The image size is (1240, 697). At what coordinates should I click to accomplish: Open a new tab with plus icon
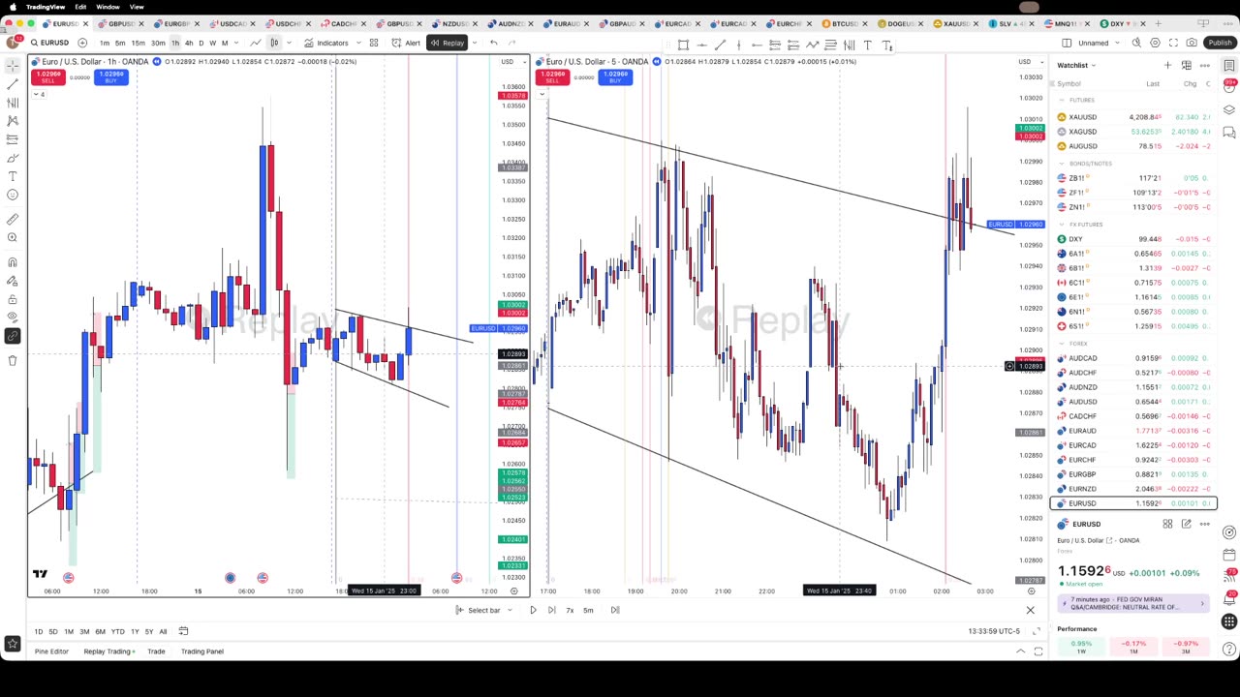[1158, 23]
